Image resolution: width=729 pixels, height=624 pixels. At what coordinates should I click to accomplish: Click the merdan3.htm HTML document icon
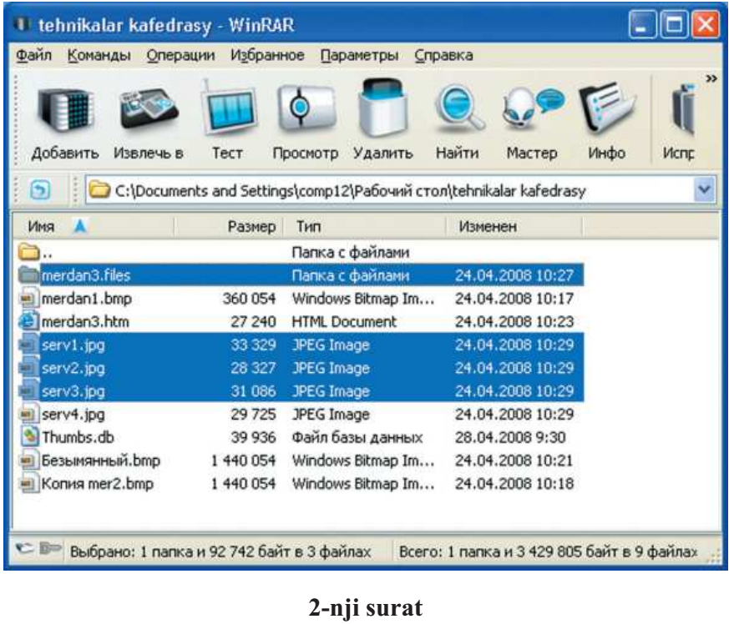28,321
